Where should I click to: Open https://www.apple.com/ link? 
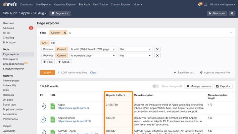(x=72, y=108)
